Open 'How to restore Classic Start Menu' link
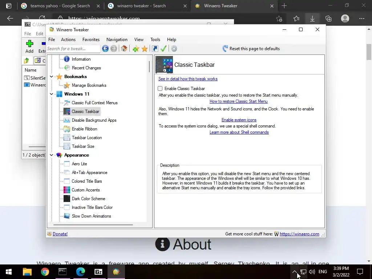372x279 pixels. pos(238,101)
